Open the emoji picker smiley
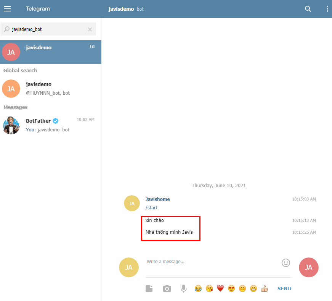332x301 pixels. click(285, 262)
